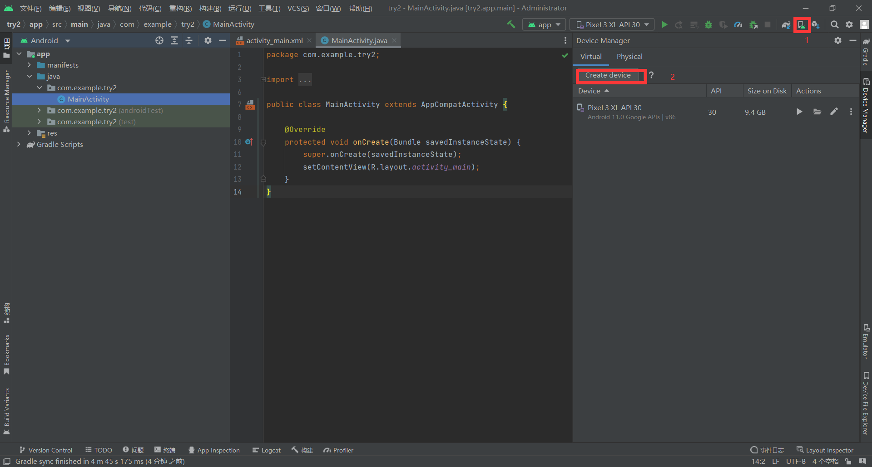Expand Gradle Scripts node
The width and height of the screenshot is (872, 467).
click(19, 144)
